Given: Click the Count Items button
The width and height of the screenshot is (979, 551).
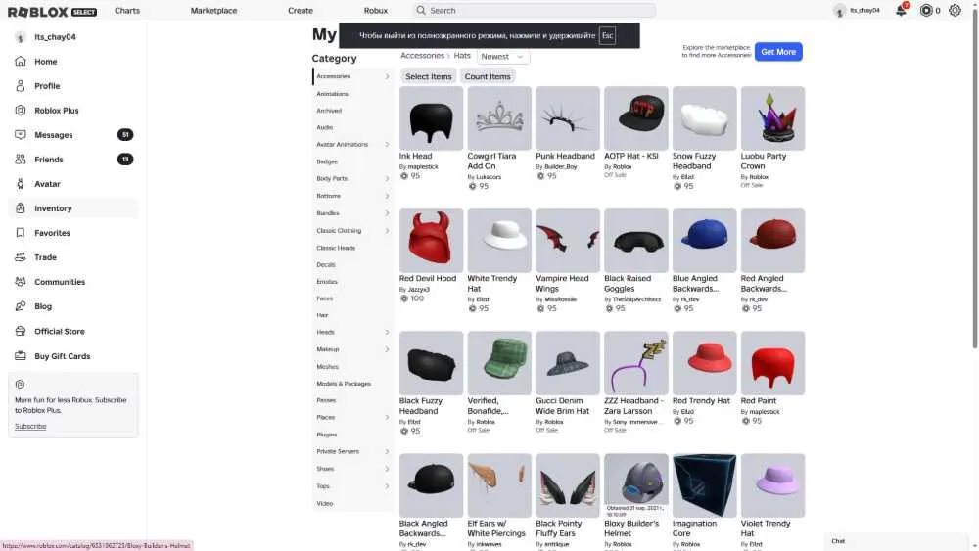Looking at the screenshot, I should (488, 76).
